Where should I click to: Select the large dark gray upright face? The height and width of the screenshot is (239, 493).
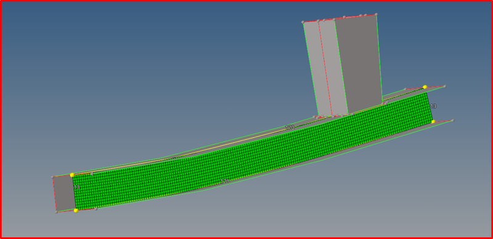tap(359, 65)
